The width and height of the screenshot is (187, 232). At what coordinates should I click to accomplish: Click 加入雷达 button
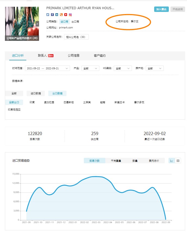(161, 9)
